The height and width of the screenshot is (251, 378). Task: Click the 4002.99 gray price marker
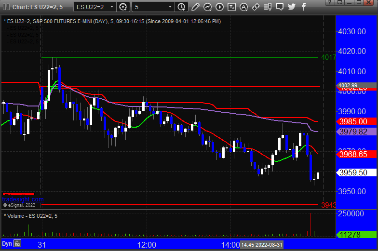(356, 85)
